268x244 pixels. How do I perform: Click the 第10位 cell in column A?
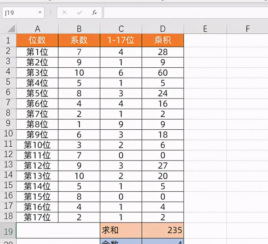38,144
